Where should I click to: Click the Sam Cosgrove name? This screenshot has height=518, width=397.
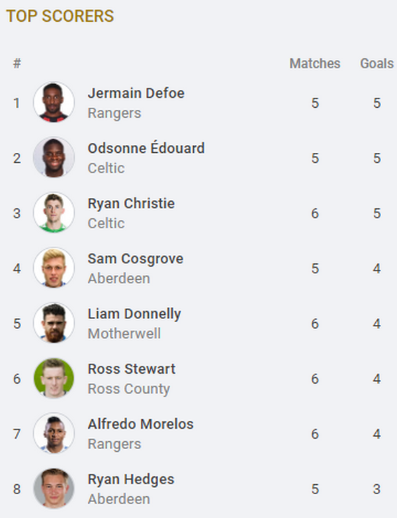(x=135, y=259)
